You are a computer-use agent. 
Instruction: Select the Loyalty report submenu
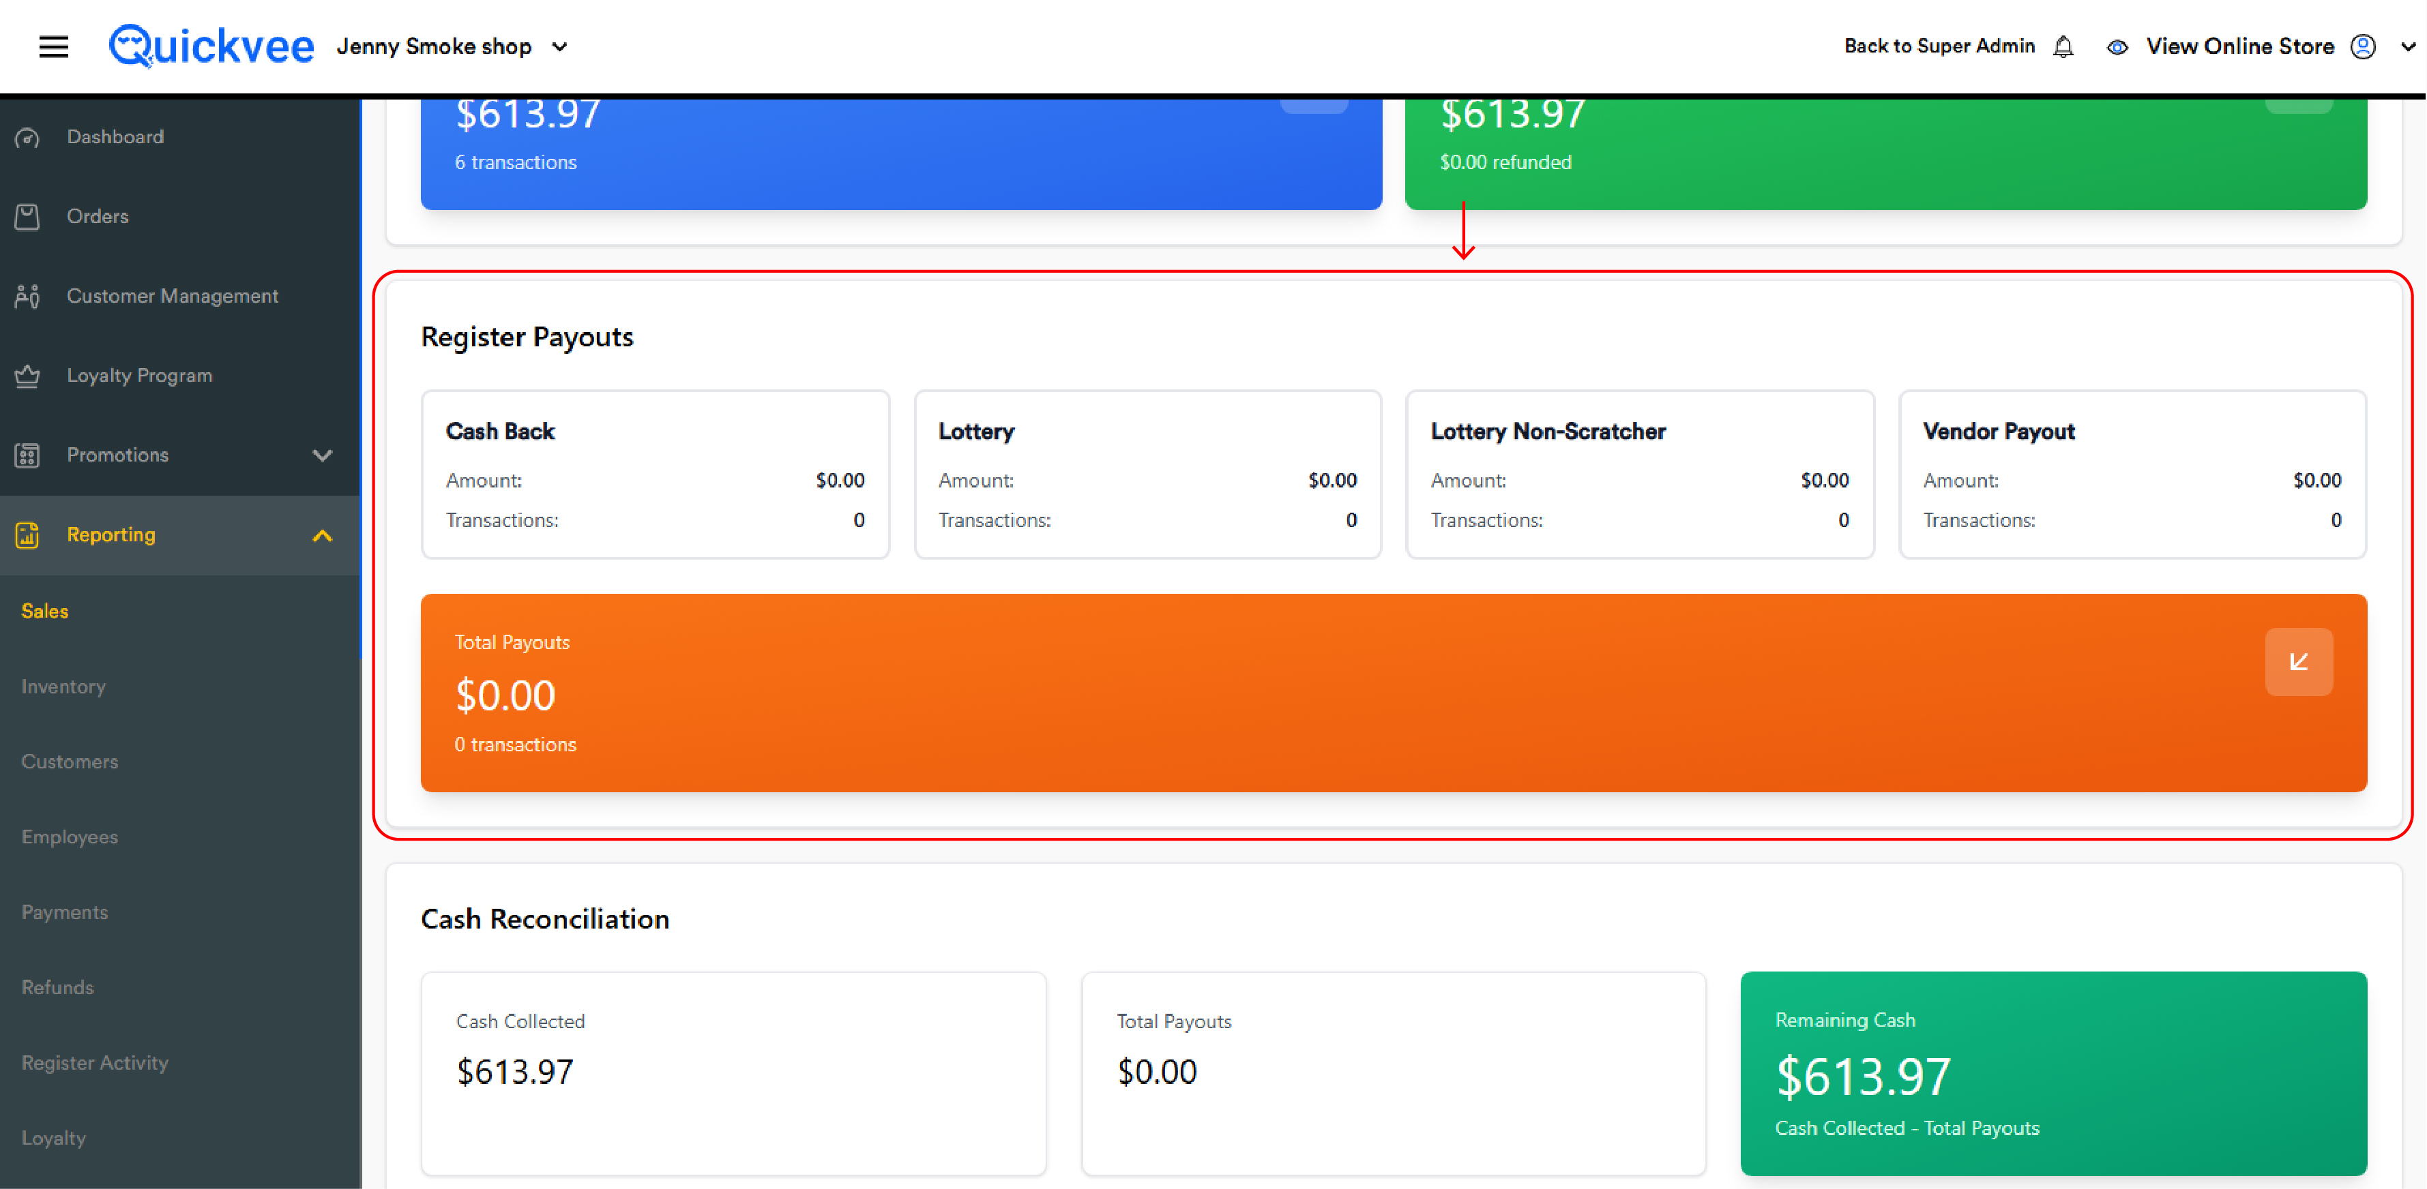pos(54,1138)
